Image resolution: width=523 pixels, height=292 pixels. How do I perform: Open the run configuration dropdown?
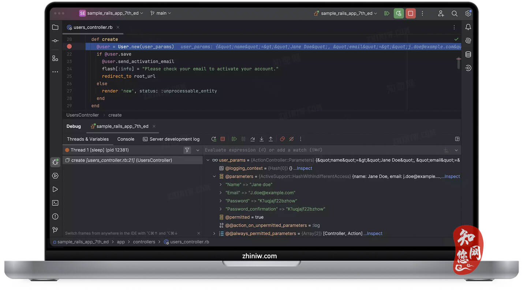pyautogui.click(x=345, y=13)
